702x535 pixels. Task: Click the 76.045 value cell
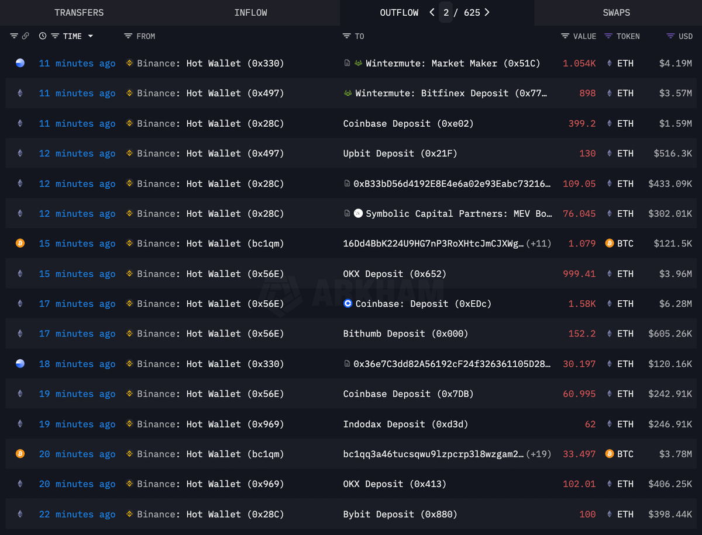pyautogui.click(x=579, y=214)
